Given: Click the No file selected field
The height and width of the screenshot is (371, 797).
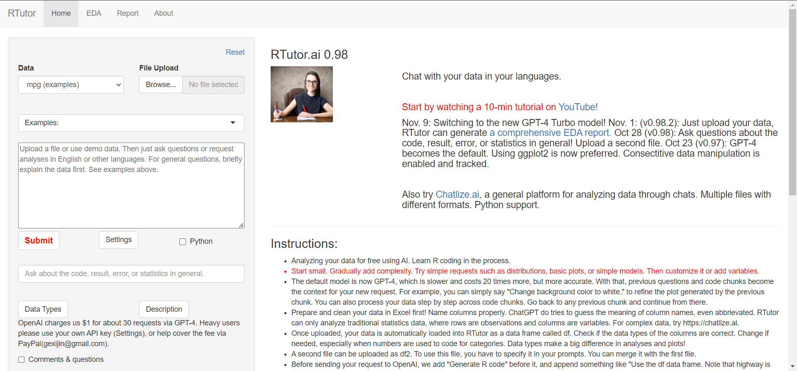Looking at the screenshot, I should 213,85.
